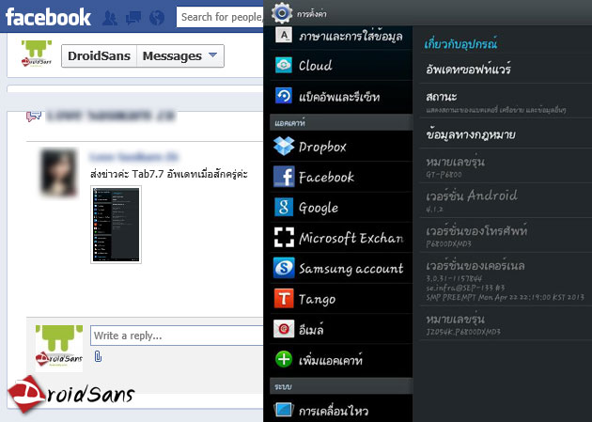
Task: Click the DroidSans avatar beside reply box
Action: (x=59, y=348)
